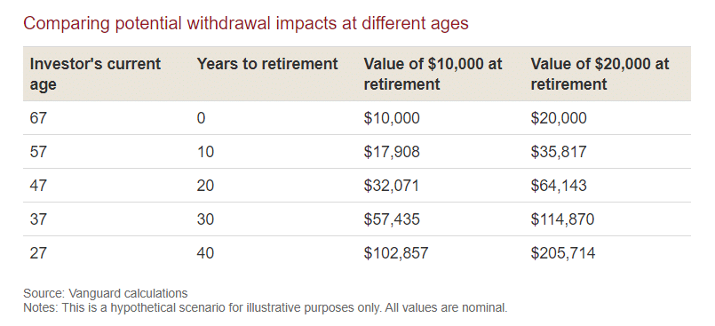Click the age 37 cell
The width and height of the screenshot is (715, 326).
[x=38, y=219]
